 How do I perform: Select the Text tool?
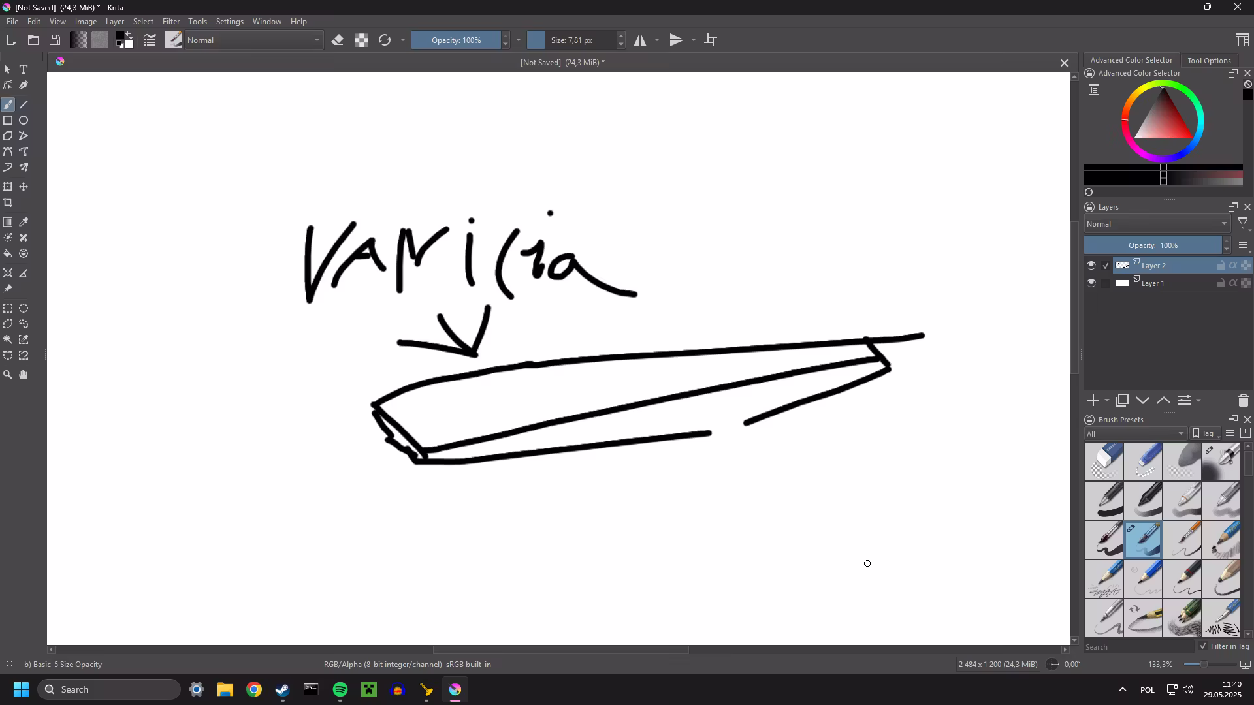point(24,69)
